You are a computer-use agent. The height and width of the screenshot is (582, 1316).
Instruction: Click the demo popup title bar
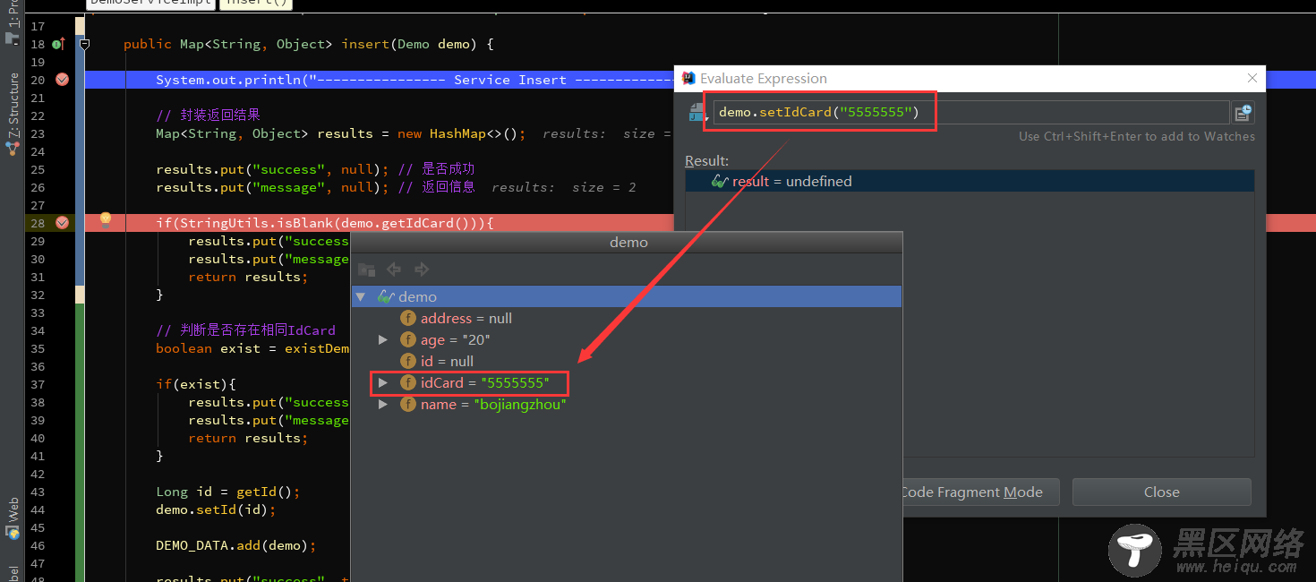pos(627,243)
